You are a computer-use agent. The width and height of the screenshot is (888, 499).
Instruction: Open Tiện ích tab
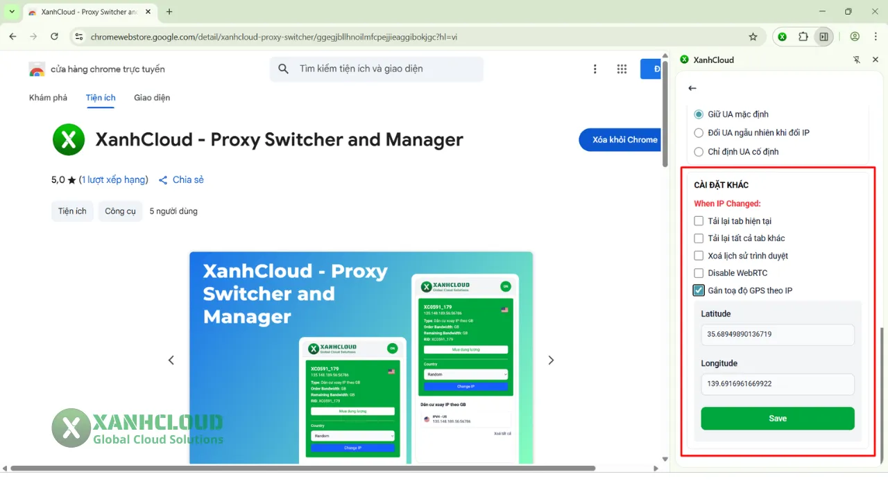pos(101,98)
